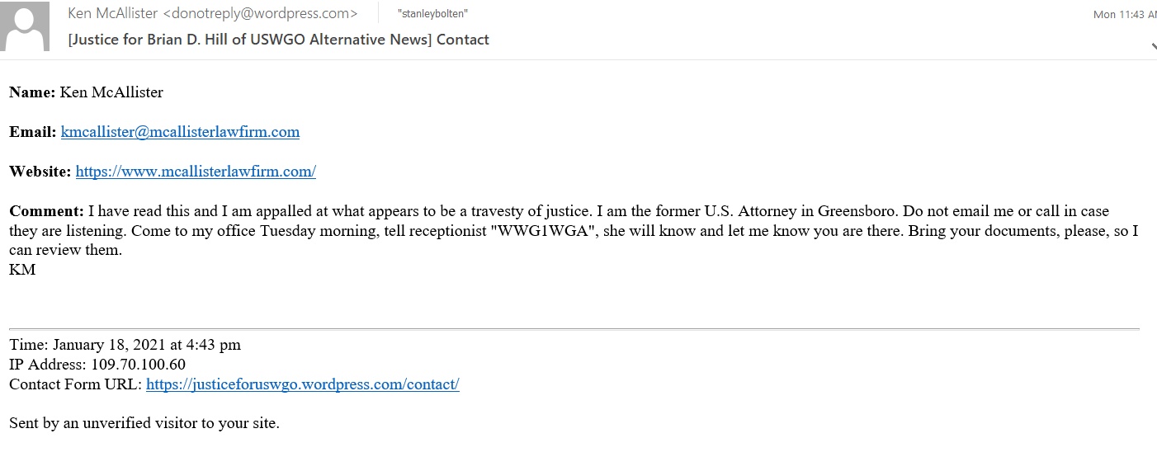Screen dimensions: 1157x471
Task: Click the bold Email: label
Action: click(x=33, y=132)
